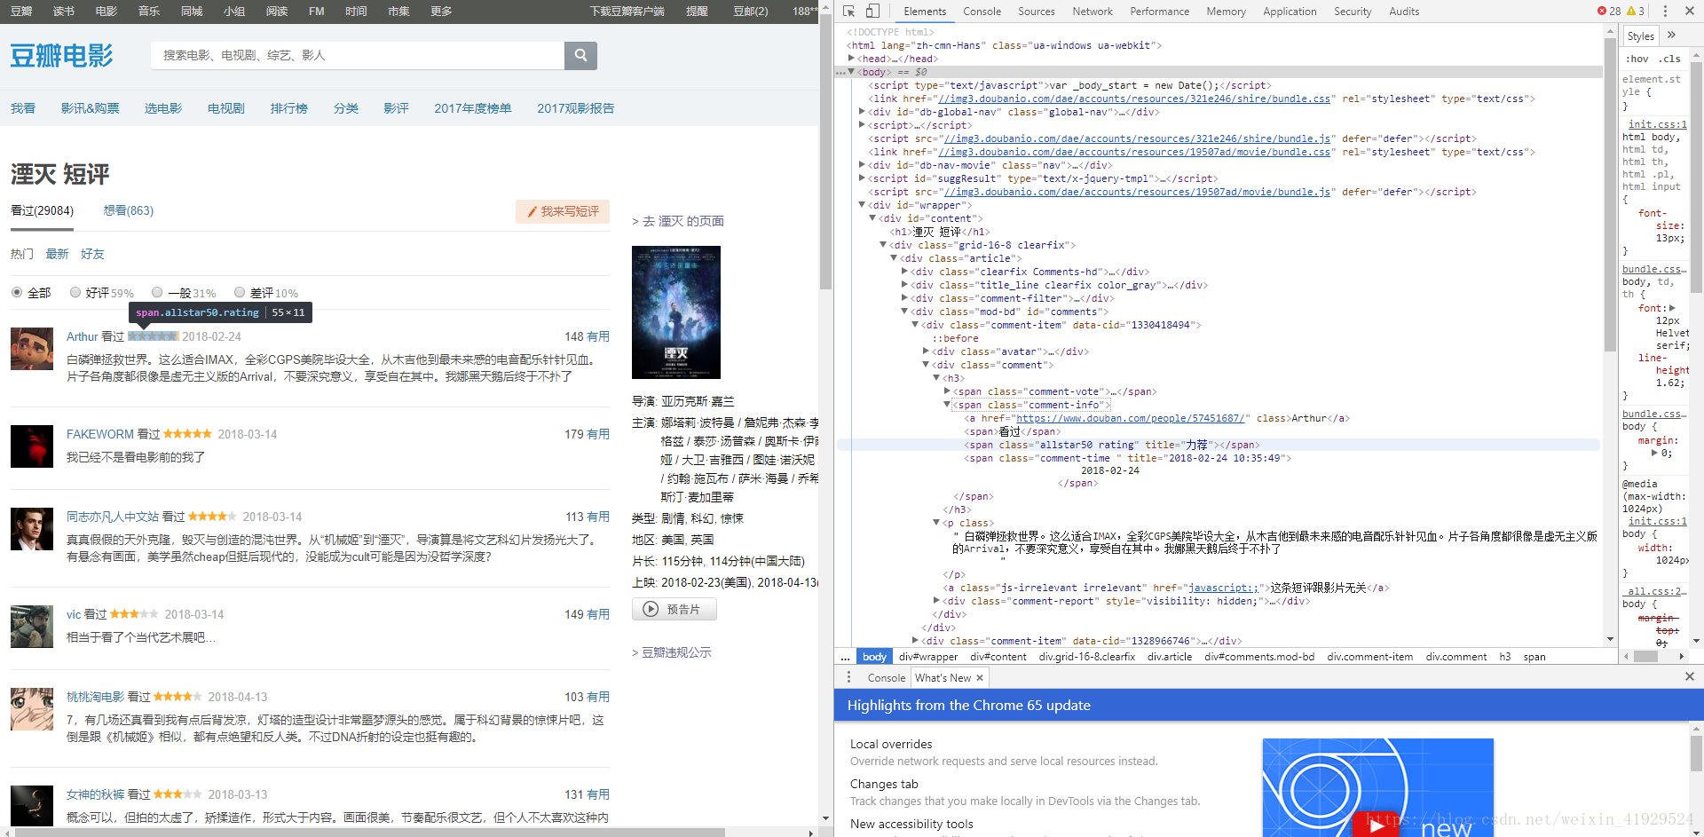Click 我来写短评 button
This screenshot has height=837, width=1704.
563,211
